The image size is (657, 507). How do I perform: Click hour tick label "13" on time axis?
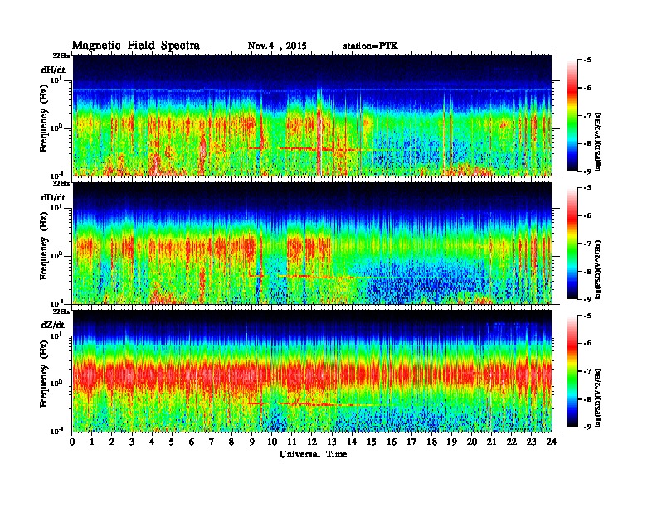(332, 442)
